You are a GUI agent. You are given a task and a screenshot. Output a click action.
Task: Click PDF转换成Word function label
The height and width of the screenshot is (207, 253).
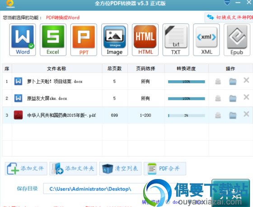click(x=63, y=18)
